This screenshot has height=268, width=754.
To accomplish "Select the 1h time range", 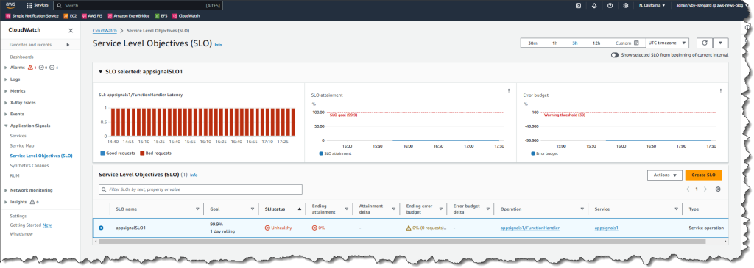I will (554, 43).
